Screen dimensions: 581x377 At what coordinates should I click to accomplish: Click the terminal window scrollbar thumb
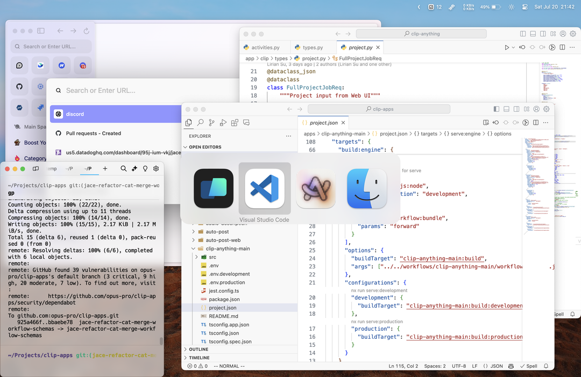point(161,341)
